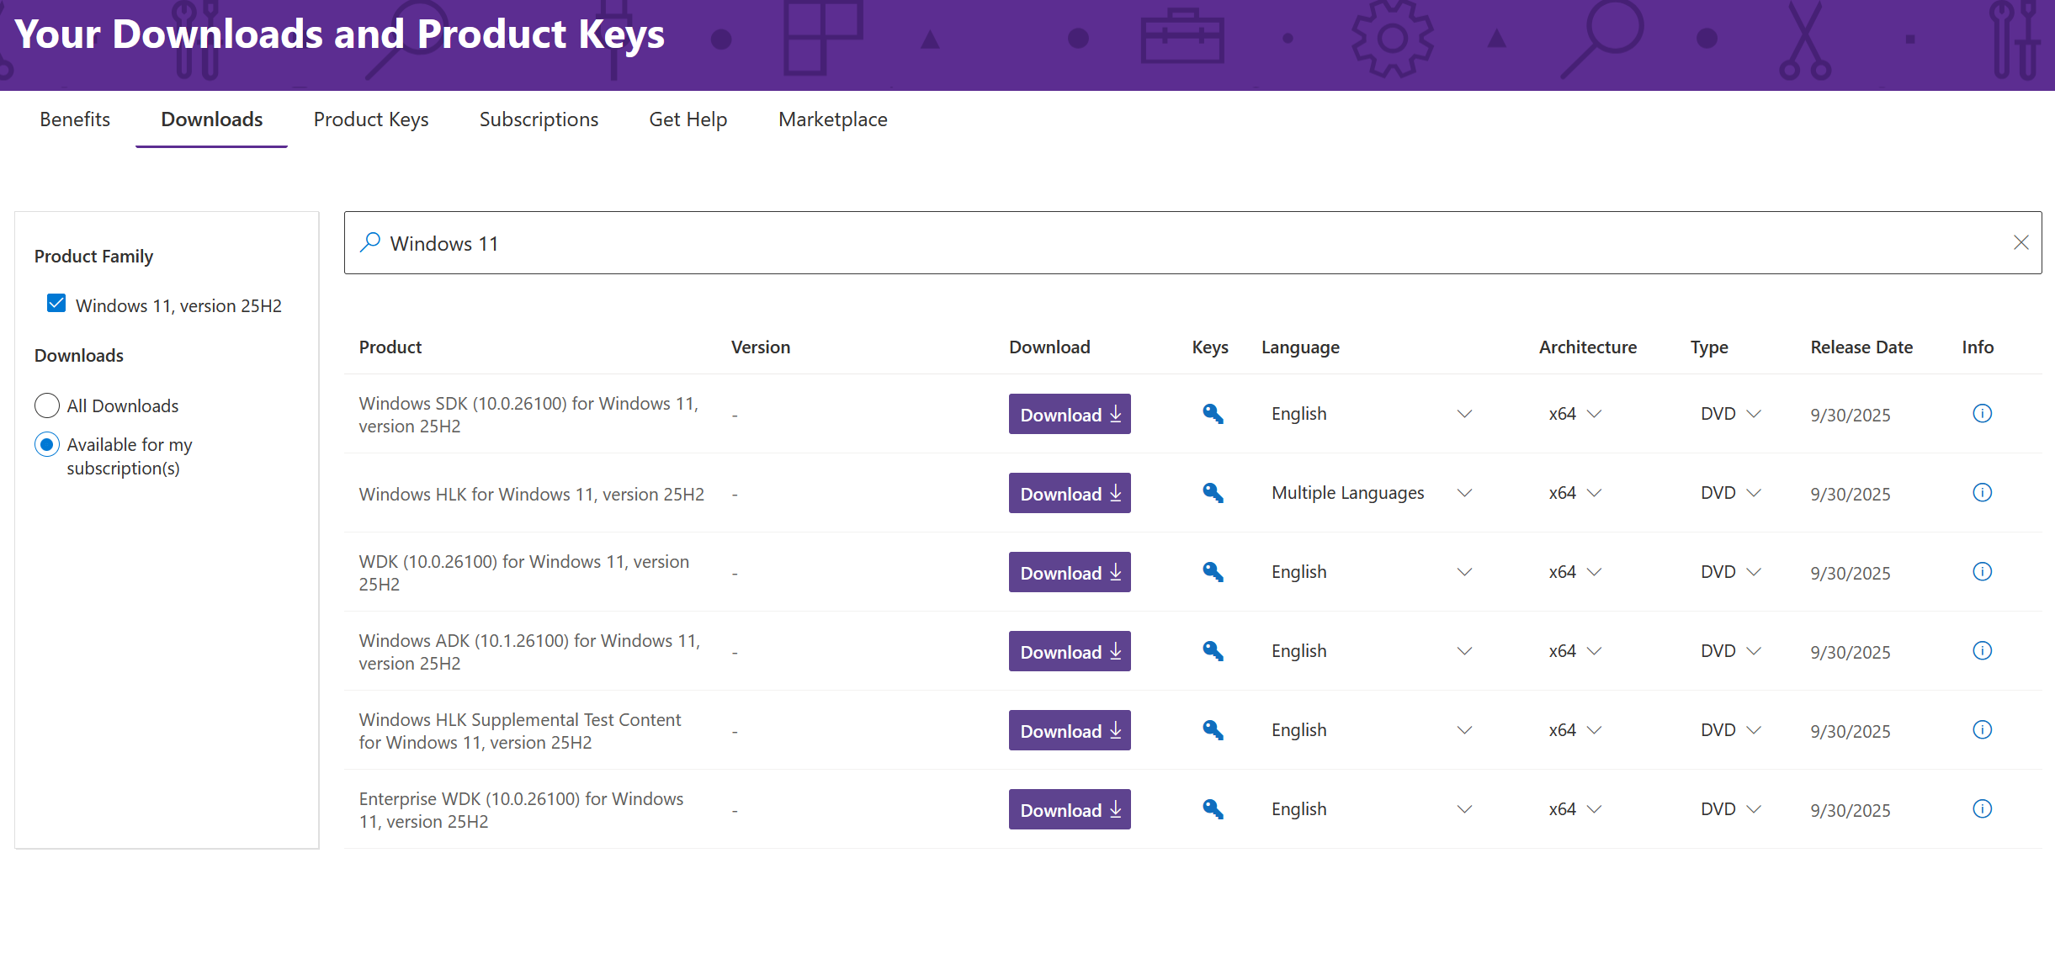Get product key for Enterprise WDK row
Viewport: 2055px width, 959px height.
(x=1212, y=809)
